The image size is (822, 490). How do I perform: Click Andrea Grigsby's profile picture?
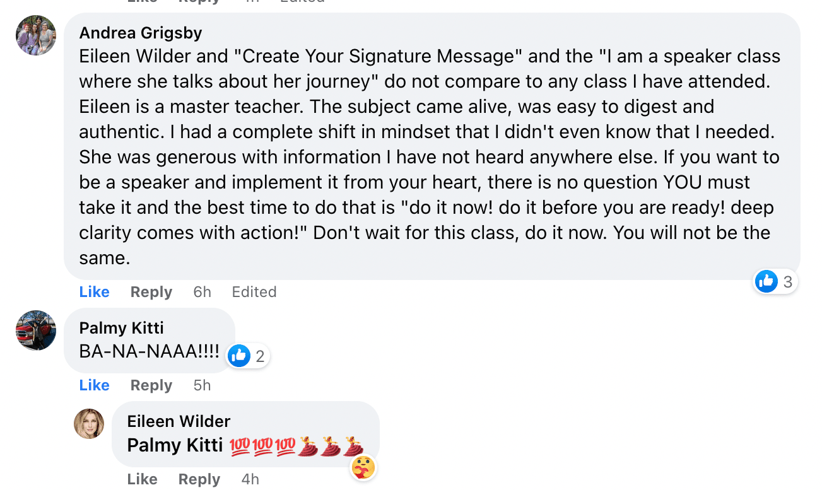coord(36,35)
